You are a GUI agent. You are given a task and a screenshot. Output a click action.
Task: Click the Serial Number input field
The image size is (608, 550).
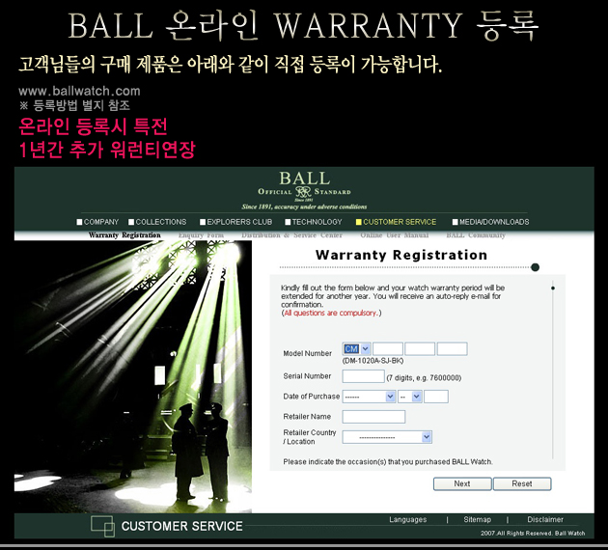tap(363, 376)
